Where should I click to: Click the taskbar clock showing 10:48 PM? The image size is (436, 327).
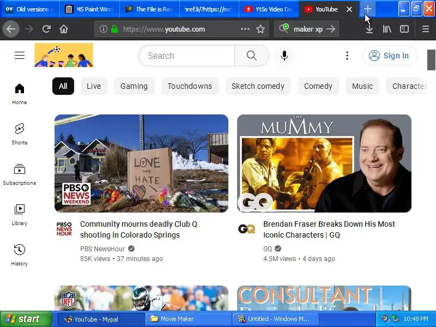pyautogui.click(x=416, y=319)
